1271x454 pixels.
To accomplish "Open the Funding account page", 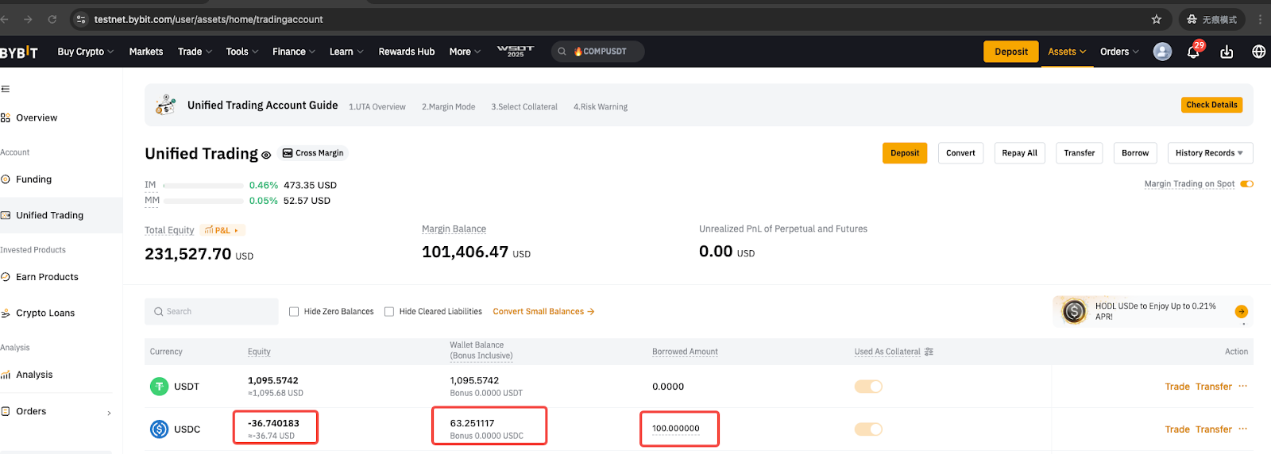I will pyautogui.click(x=33, y=179).
